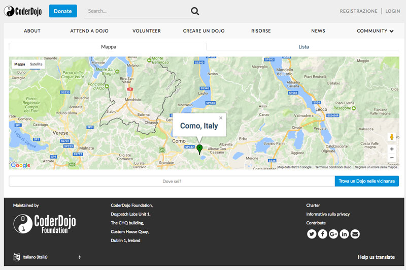Viewport: 406px width, 270px height.
Task: Click the Dogpatch Labs Unit 1, address line
Action: 130,214
